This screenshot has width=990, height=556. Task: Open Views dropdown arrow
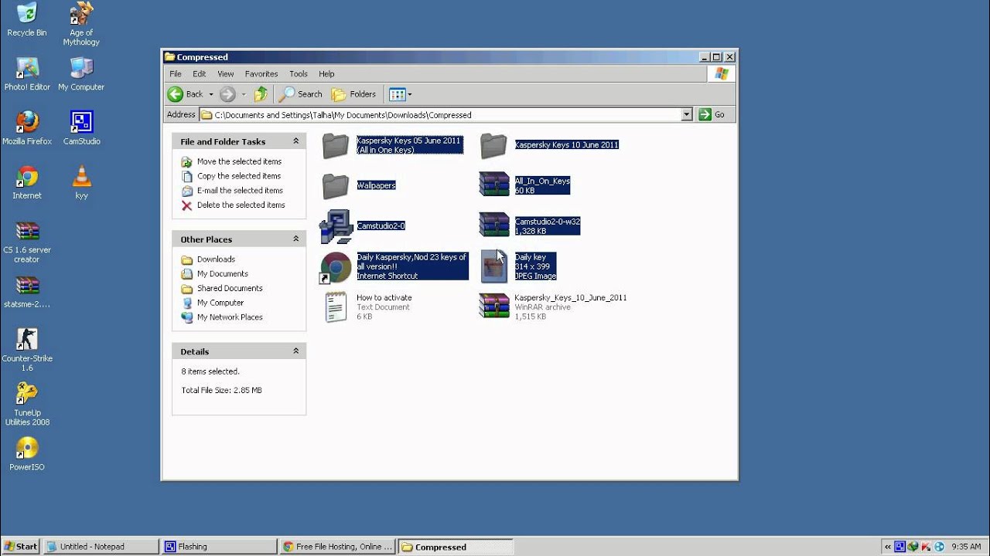[x=410, y=94]
